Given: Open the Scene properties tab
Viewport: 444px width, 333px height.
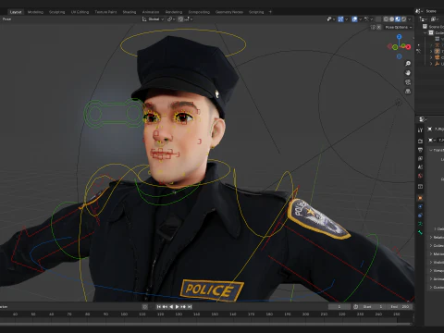Looking at the screenshot, I should 420,167.
